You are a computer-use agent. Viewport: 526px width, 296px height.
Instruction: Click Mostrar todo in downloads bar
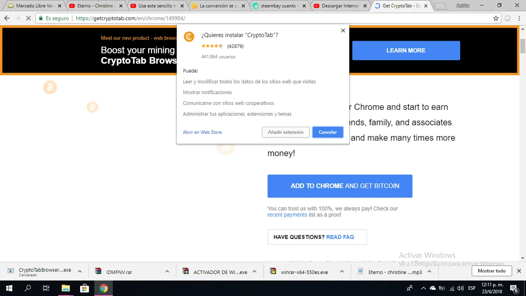click(x=491, y=271)
